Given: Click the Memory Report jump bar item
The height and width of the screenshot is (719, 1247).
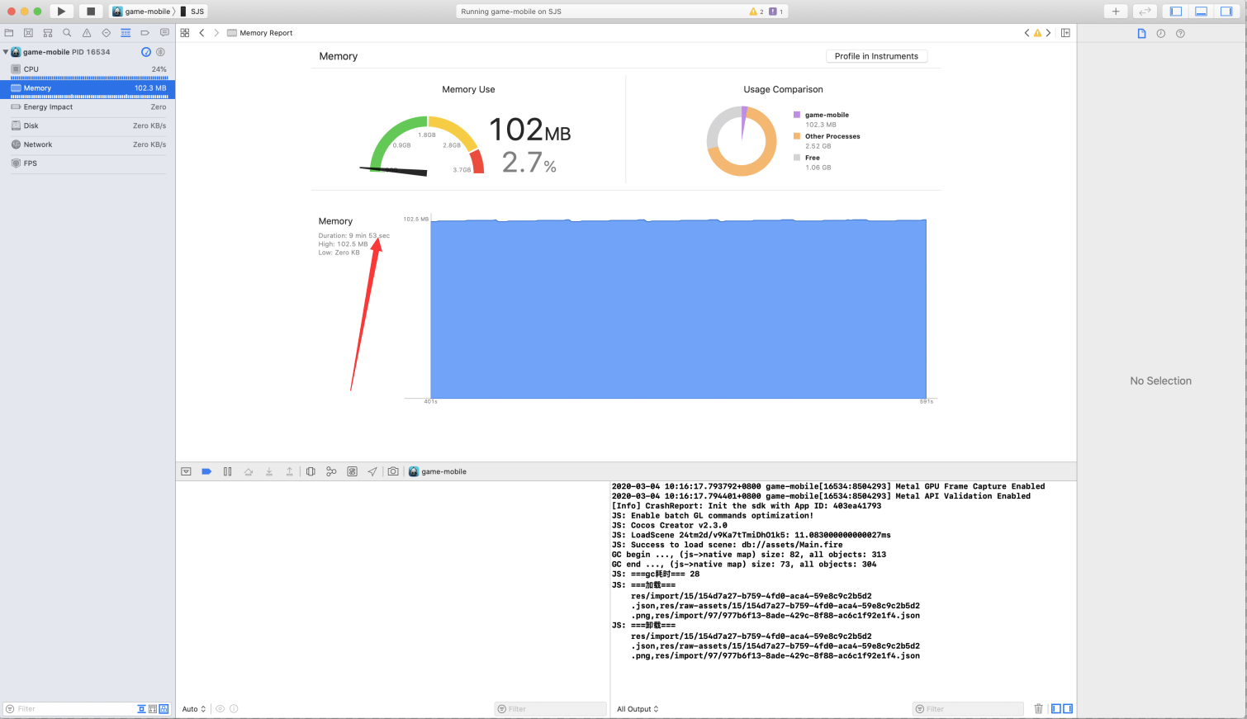Looking at the screenshot, I should pyautogui.click(x=260, y=33).
